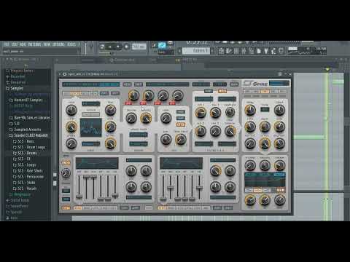Open the SCS - Vocals folder
The height and width of the screenshot is (262, 350).
point(25,188)
